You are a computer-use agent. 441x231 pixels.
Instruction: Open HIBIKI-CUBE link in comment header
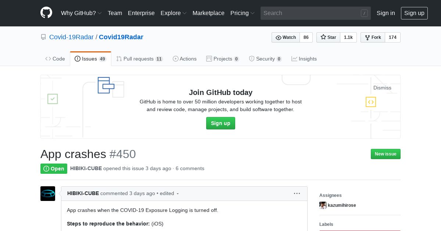pos(83,193)
